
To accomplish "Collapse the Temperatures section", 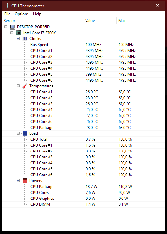I will click(x=18, y=86).
